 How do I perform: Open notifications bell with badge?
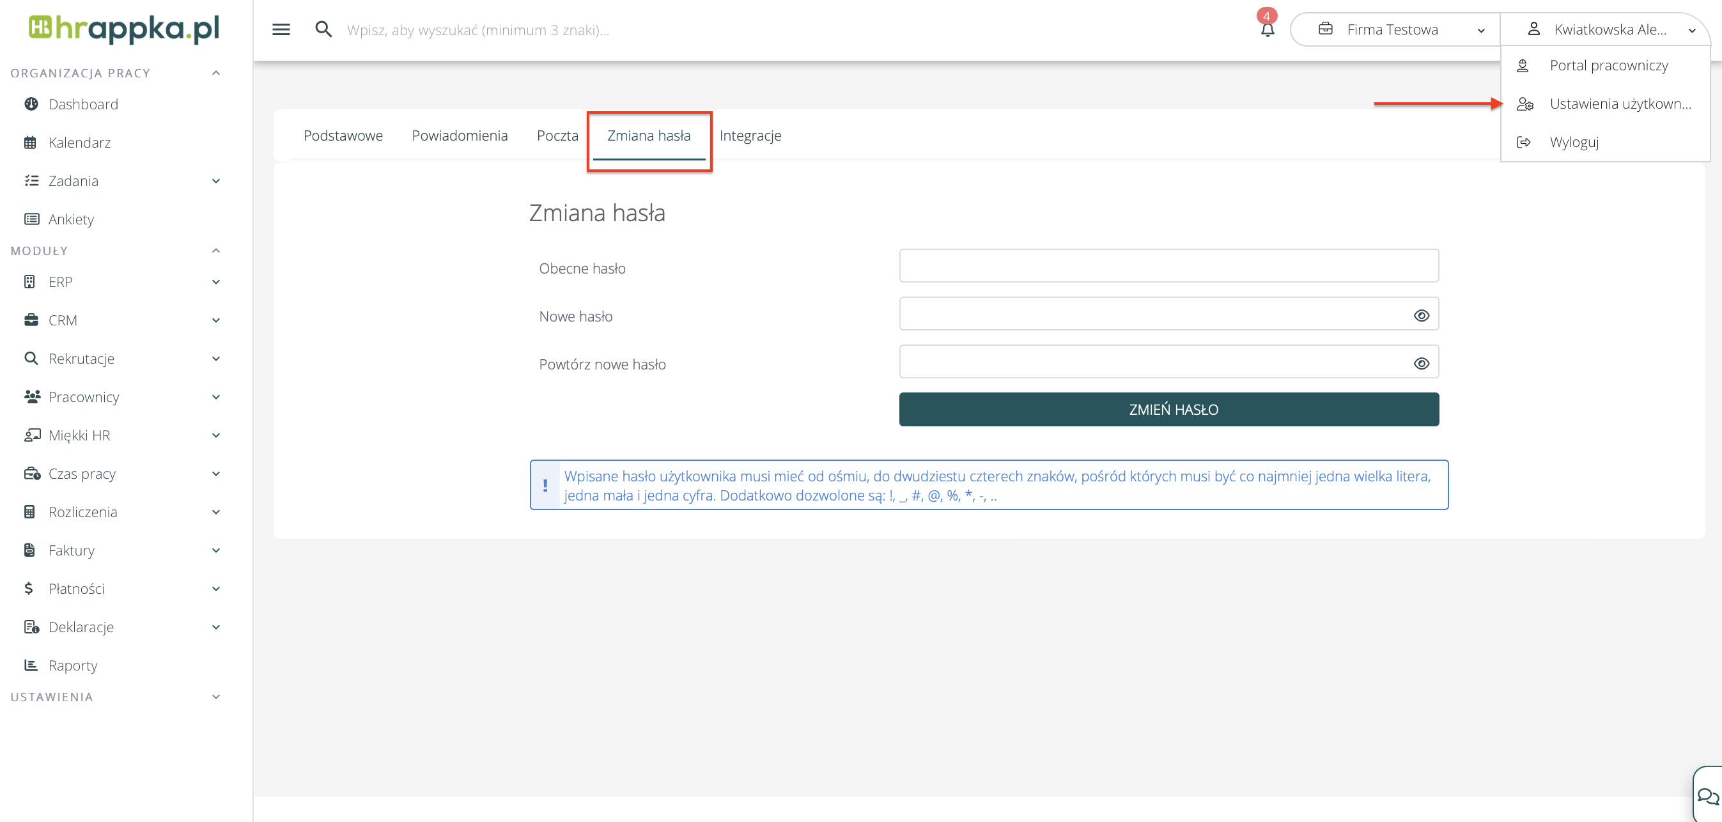[1267, 29]
